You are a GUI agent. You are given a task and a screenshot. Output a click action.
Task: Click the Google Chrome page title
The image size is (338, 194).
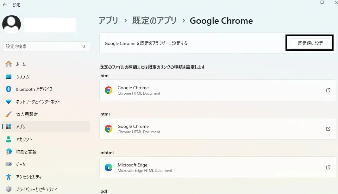click(x=221, y=21)
